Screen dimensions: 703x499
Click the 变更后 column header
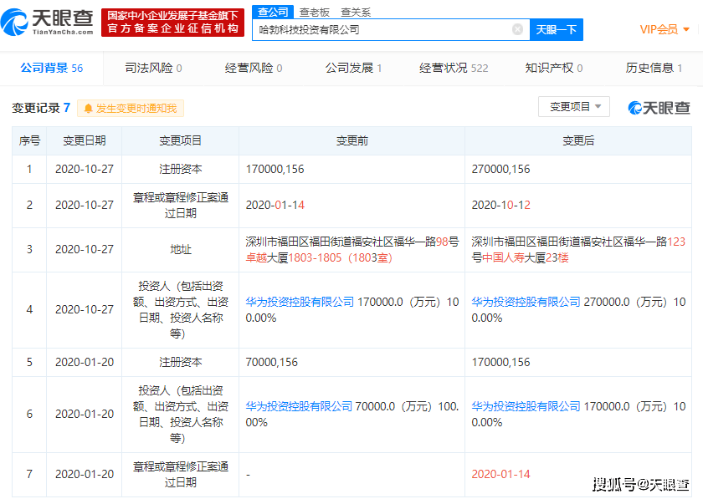(x=578, y=140)
